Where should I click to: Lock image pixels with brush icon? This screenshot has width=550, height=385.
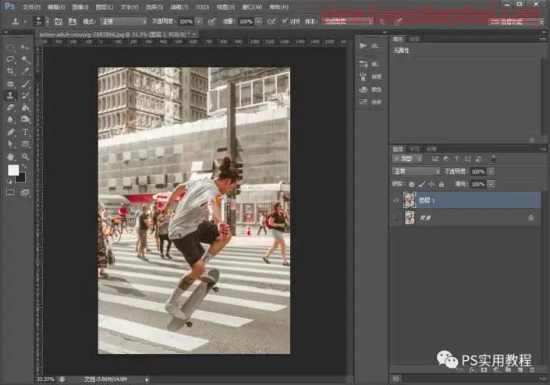point(421,184)
